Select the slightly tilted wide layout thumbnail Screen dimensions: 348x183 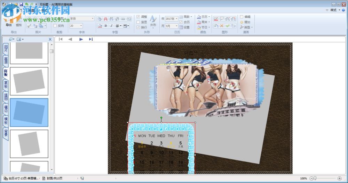tap(29, 81)
